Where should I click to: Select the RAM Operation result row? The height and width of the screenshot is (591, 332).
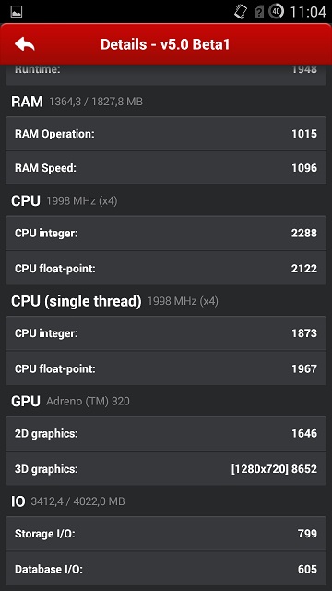tap(166, 133)
